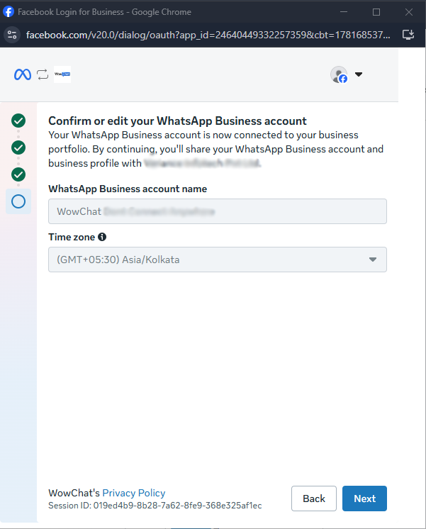The width and height of the screenshot is (426, 529).
Task: Click the third completed step checkmark
Action: click(x=18, y=174)
